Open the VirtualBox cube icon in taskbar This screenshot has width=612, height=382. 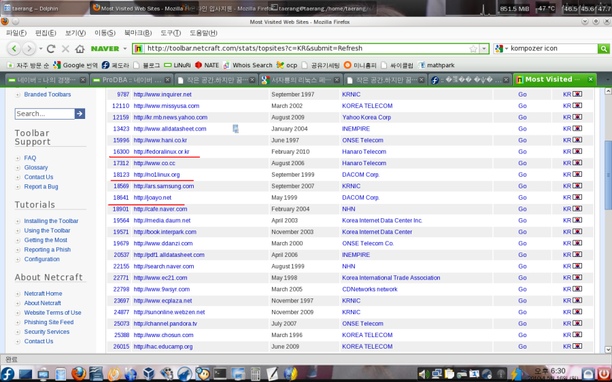[149, 373]
